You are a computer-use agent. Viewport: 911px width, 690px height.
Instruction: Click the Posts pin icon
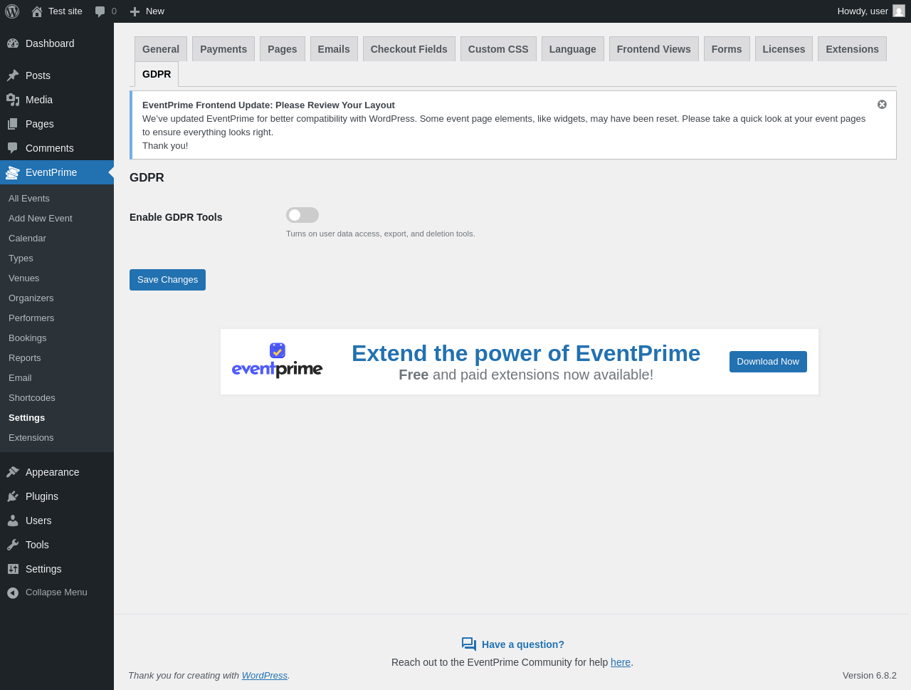click(13, 75)
